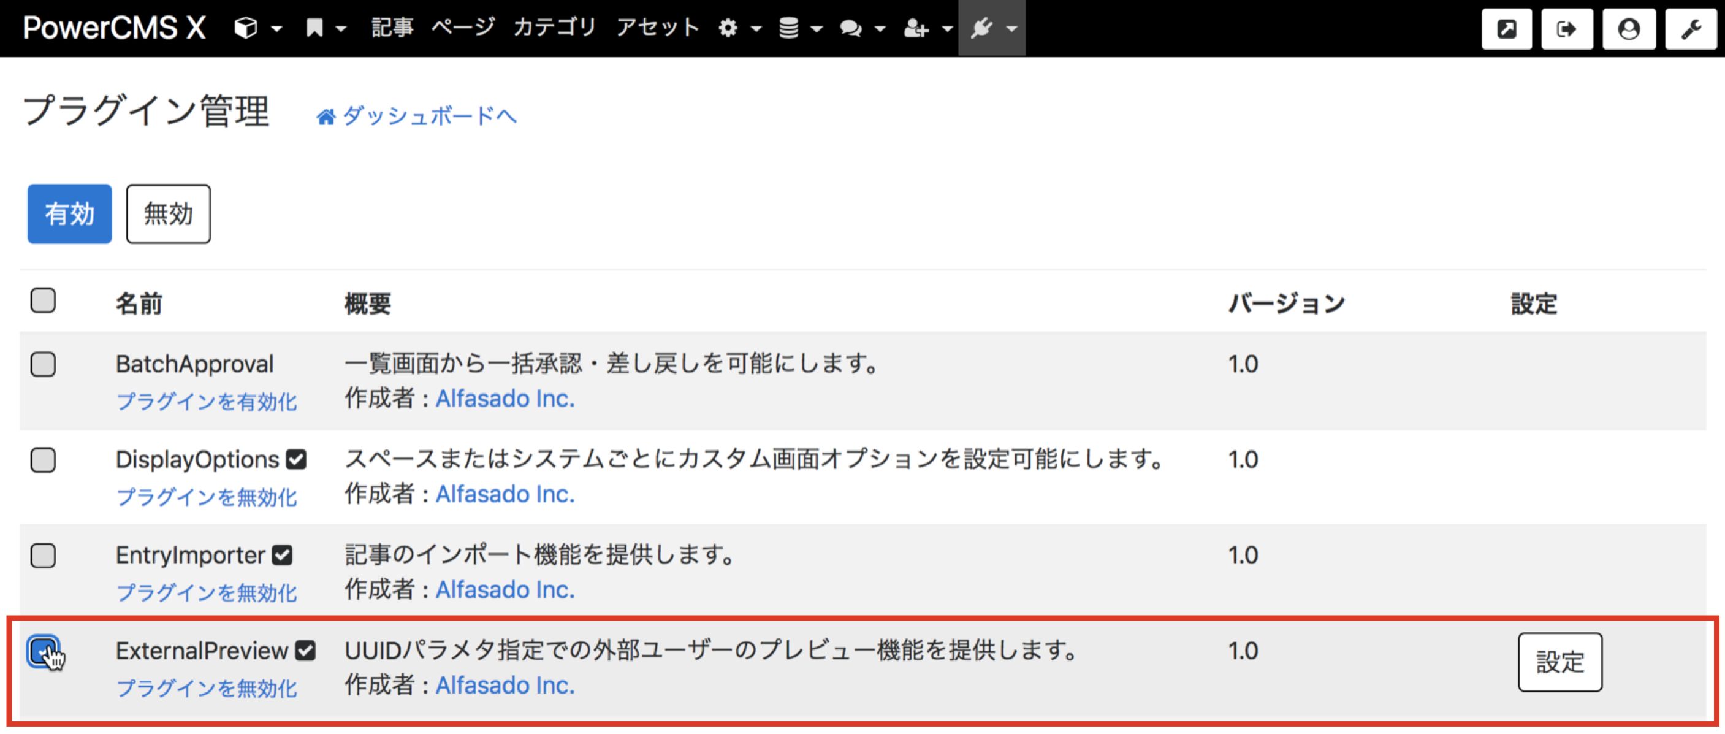Click the logout icon button

(x=1567, y=29)
